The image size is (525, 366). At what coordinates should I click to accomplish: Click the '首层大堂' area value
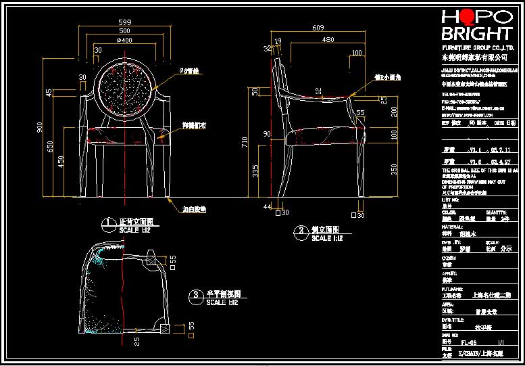[486, 312]
